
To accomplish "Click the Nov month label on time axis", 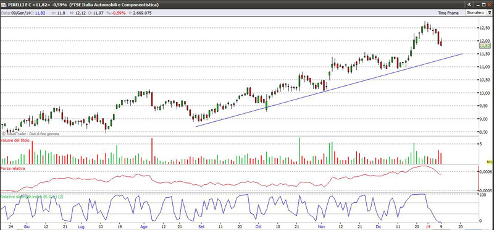I will click(x=322, y=226).
